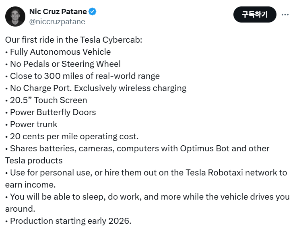
Task: Select the 'Exclusively wireless charging' bullet line
Action: click(96, 88)
